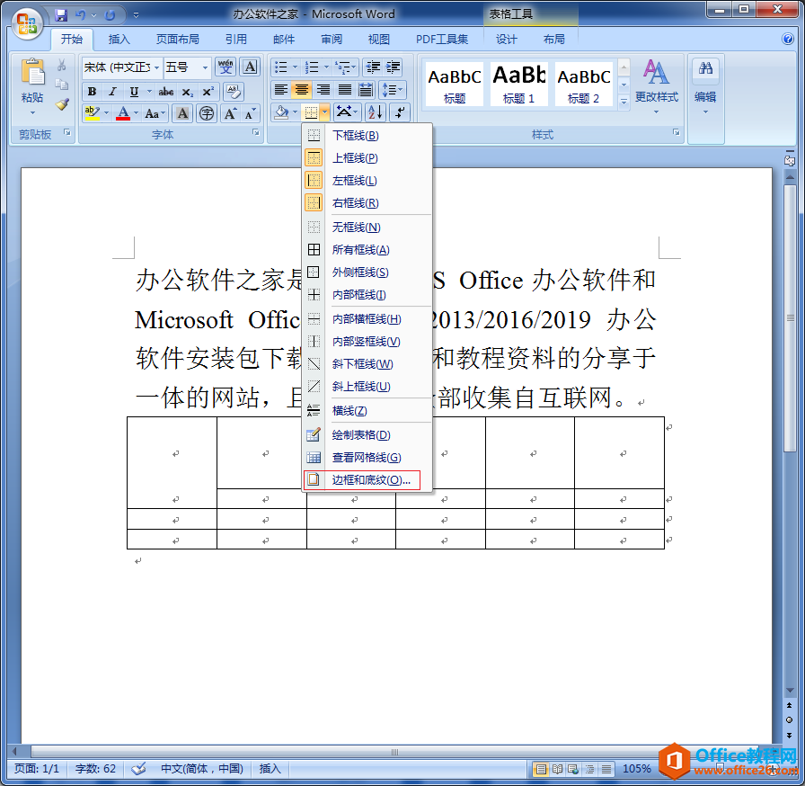Apply 标题 1 style
The height and width of the screenshot is (786, 805).
tap(518, 84)
